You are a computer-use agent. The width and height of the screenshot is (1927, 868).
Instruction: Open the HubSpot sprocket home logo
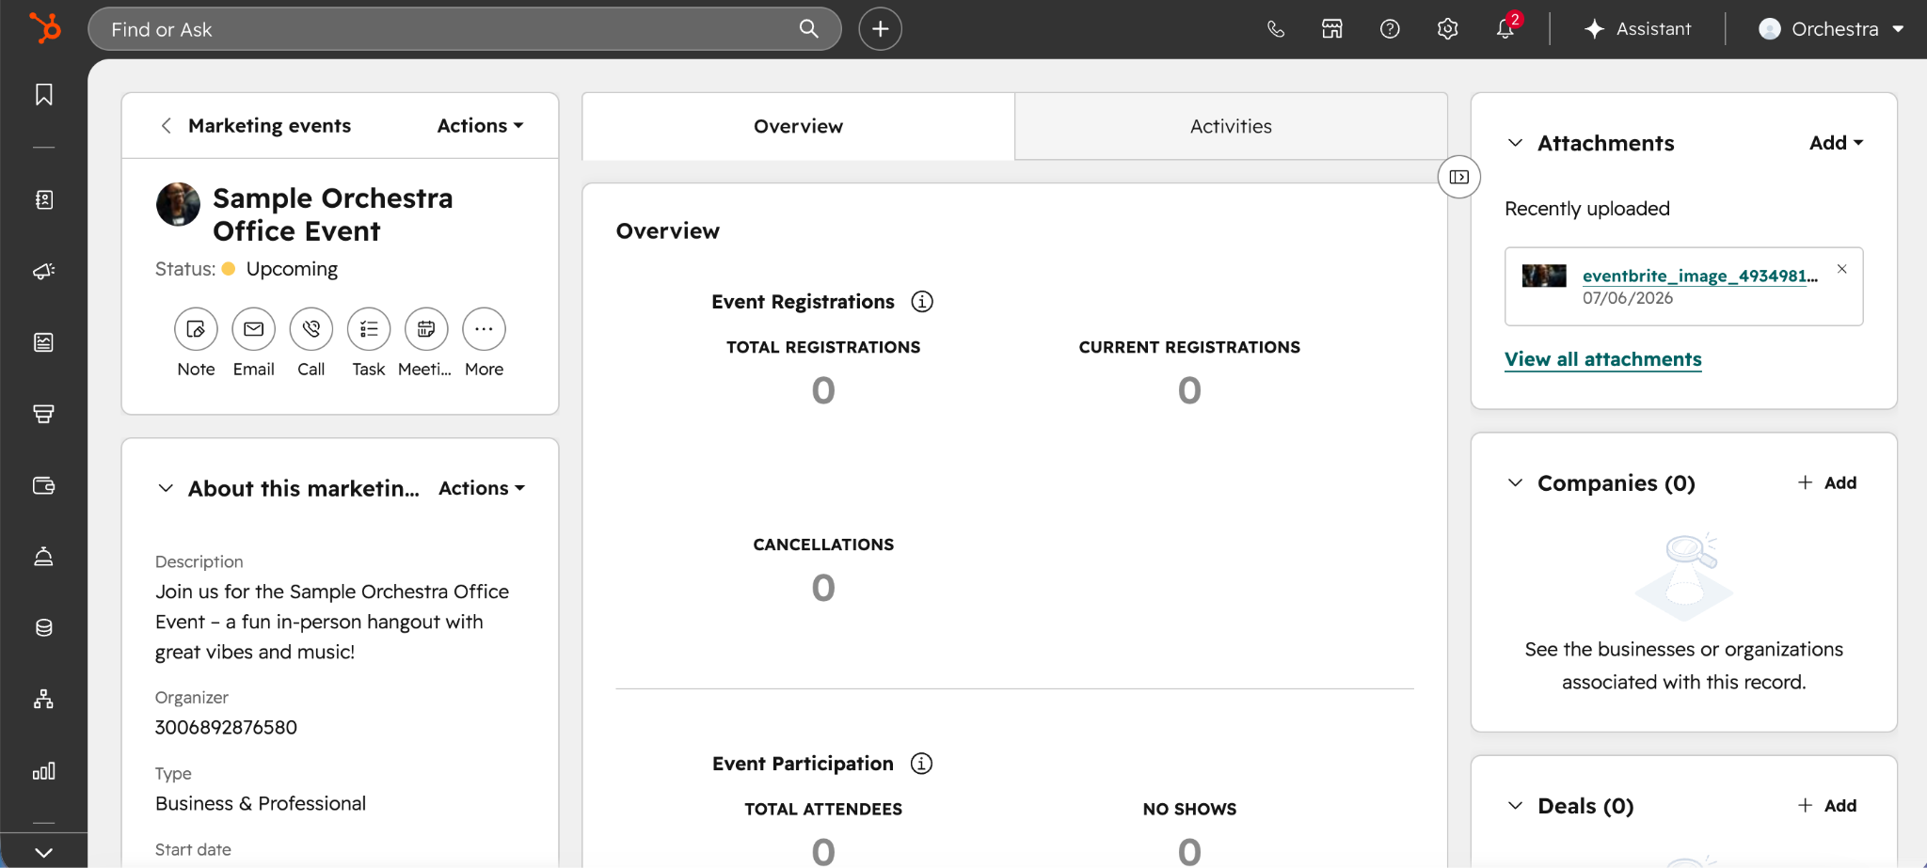point(44,28)
